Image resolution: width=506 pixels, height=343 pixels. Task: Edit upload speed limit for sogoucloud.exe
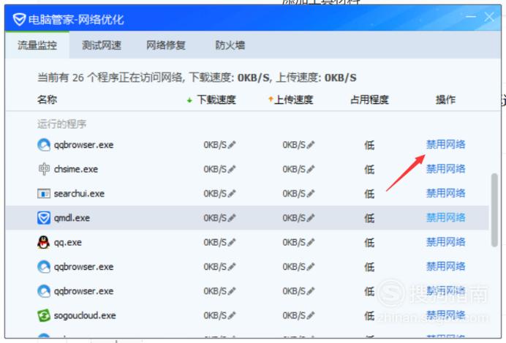click(x=311, y=315)
